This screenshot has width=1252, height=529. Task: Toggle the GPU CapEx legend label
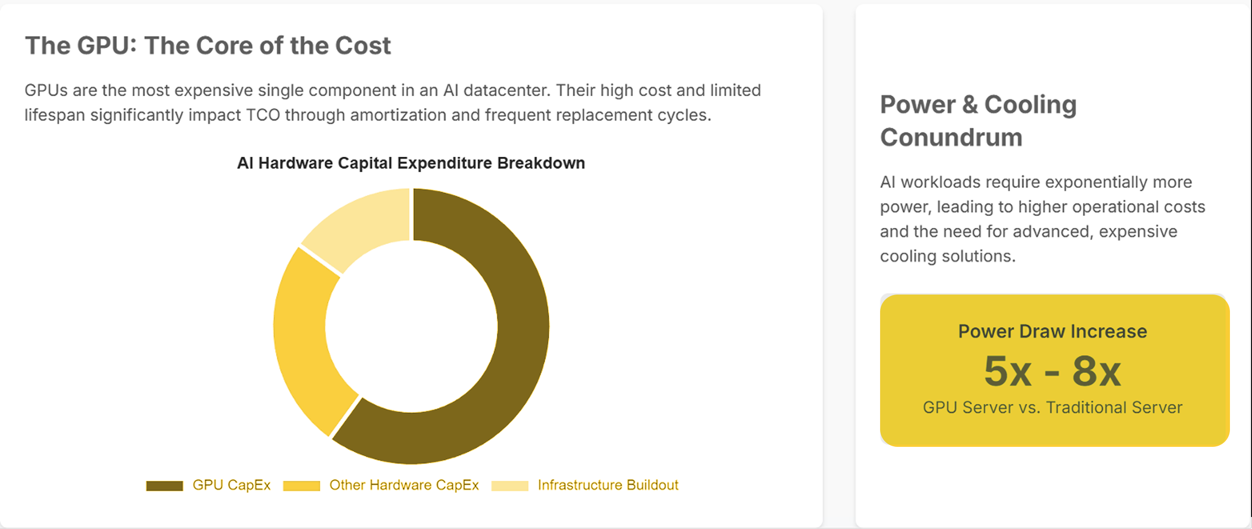(231, 485)
